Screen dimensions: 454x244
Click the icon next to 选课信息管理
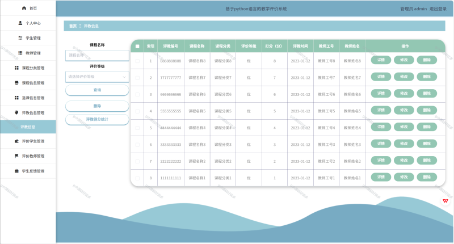tap(16, 98)
